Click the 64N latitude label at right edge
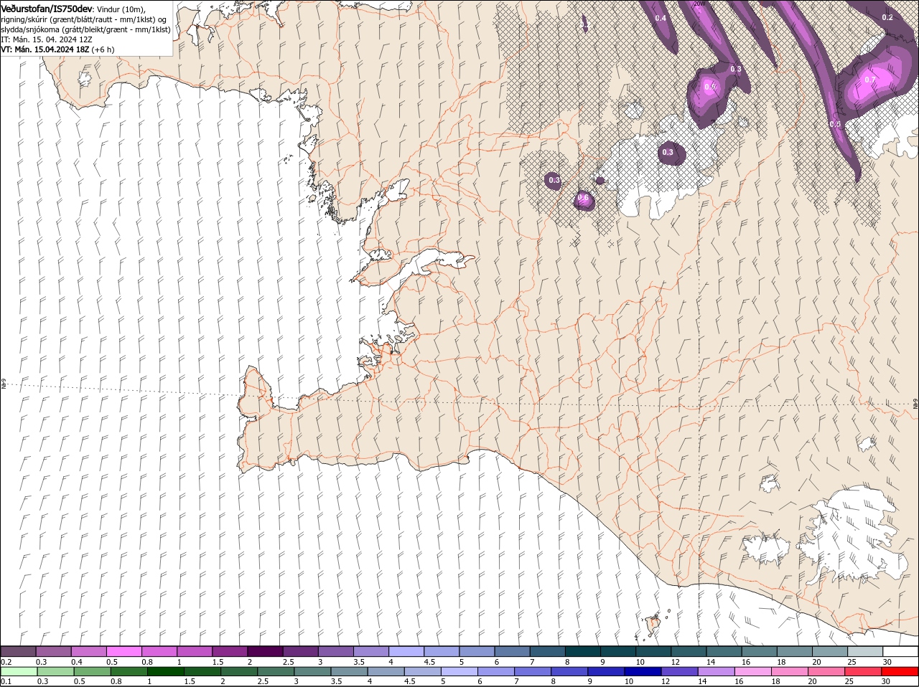 point(915,404)
